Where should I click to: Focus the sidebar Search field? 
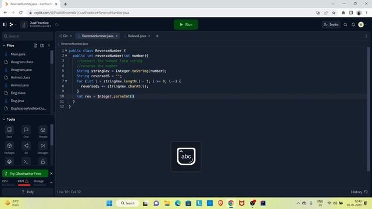coord(27,36)
